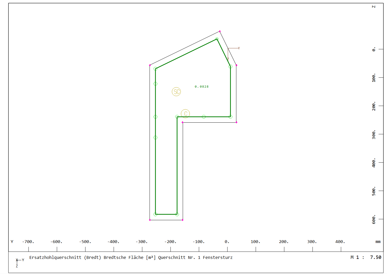This screenshot has width=387, height=274.
Task: Click the 400. tick label on horizontal Y axis
Action: [x=340, y=242]
